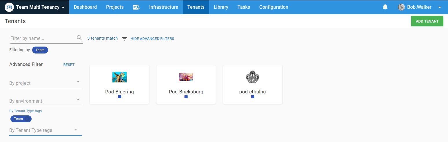Open the pod-cthulhu tenant logo thumbnail
The image size is (448, 142).
[x=252, y=77]
